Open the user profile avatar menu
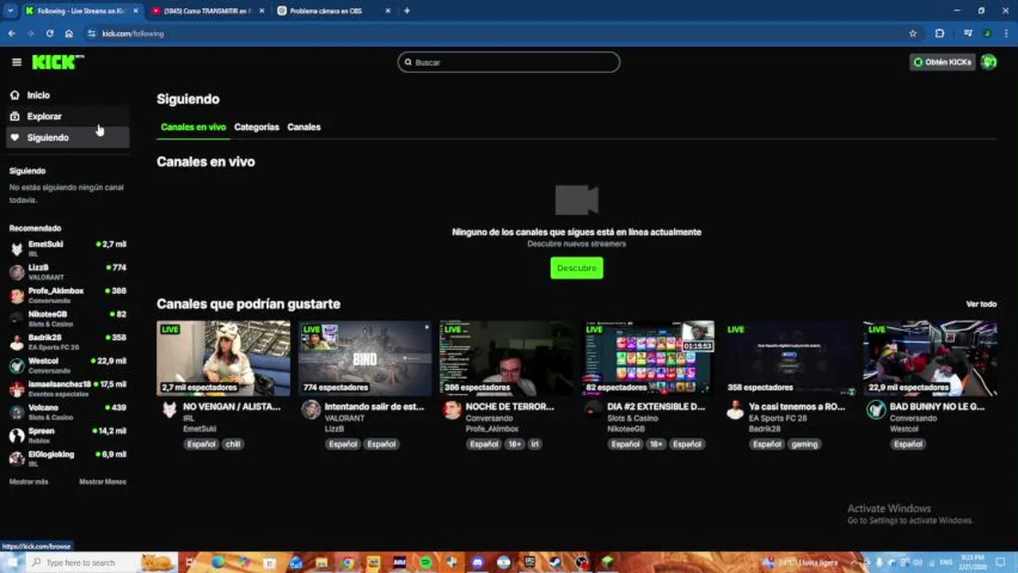 pos(989,62)
